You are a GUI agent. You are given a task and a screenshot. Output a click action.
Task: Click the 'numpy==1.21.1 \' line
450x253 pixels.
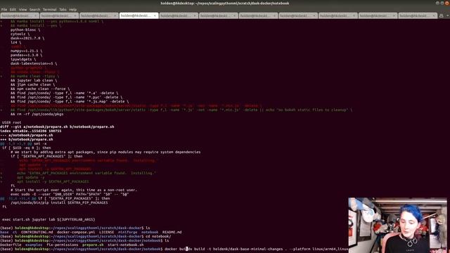[27, 51]
